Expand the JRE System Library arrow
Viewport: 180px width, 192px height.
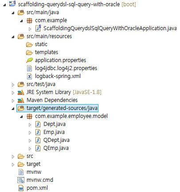[13, 93]
